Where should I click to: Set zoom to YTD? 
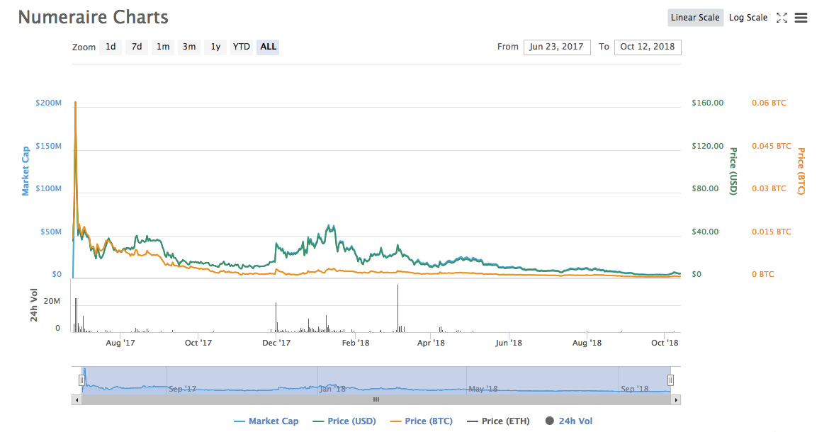point(242,47)
